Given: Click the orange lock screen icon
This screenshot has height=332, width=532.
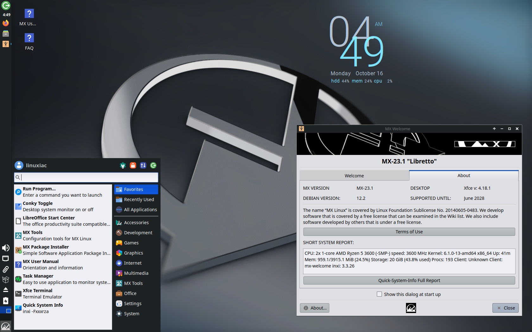Looking at the screenshot, I should click(x=133, y=165).
